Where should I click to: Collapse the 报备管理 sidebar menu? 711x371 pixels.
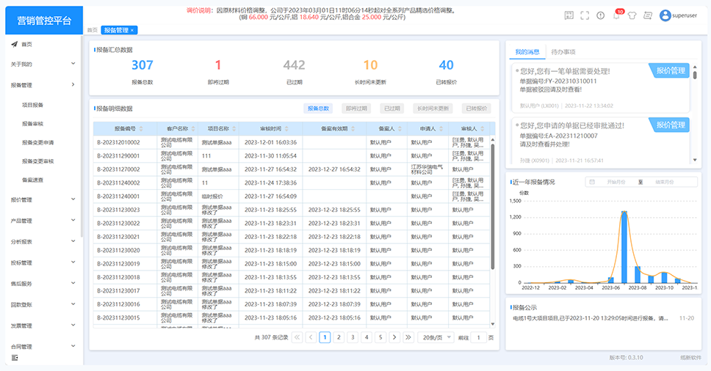[x=43, y=84]
